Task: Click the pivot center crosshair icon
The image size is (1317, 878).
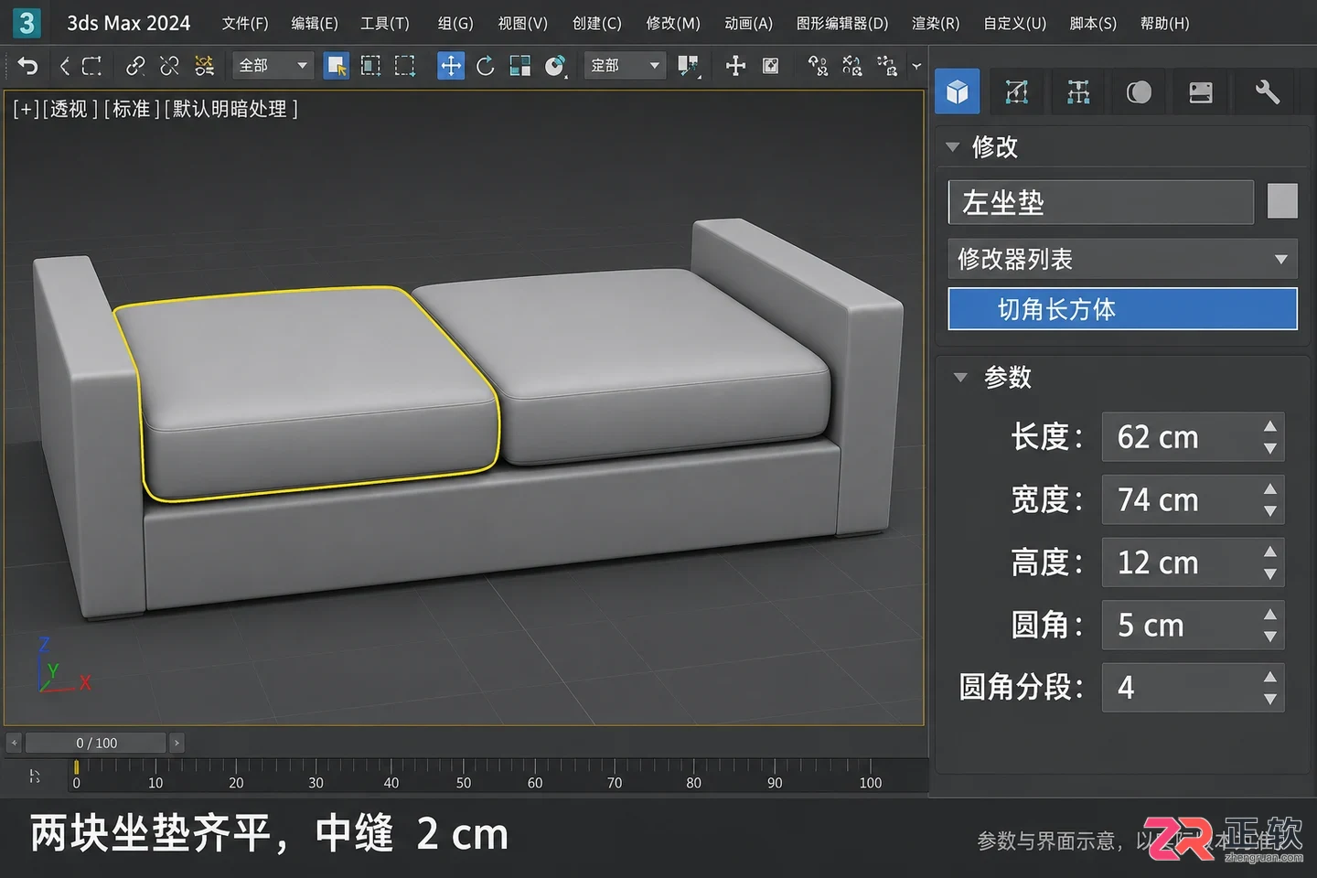Action: point(735,66)
